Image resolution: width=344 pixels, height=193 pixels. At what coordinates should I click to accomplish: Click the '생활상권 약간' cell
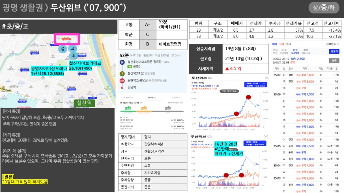(x=164, y=151)
